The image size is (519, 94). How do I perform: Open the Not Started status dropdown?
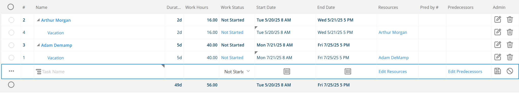coord(237,72)
